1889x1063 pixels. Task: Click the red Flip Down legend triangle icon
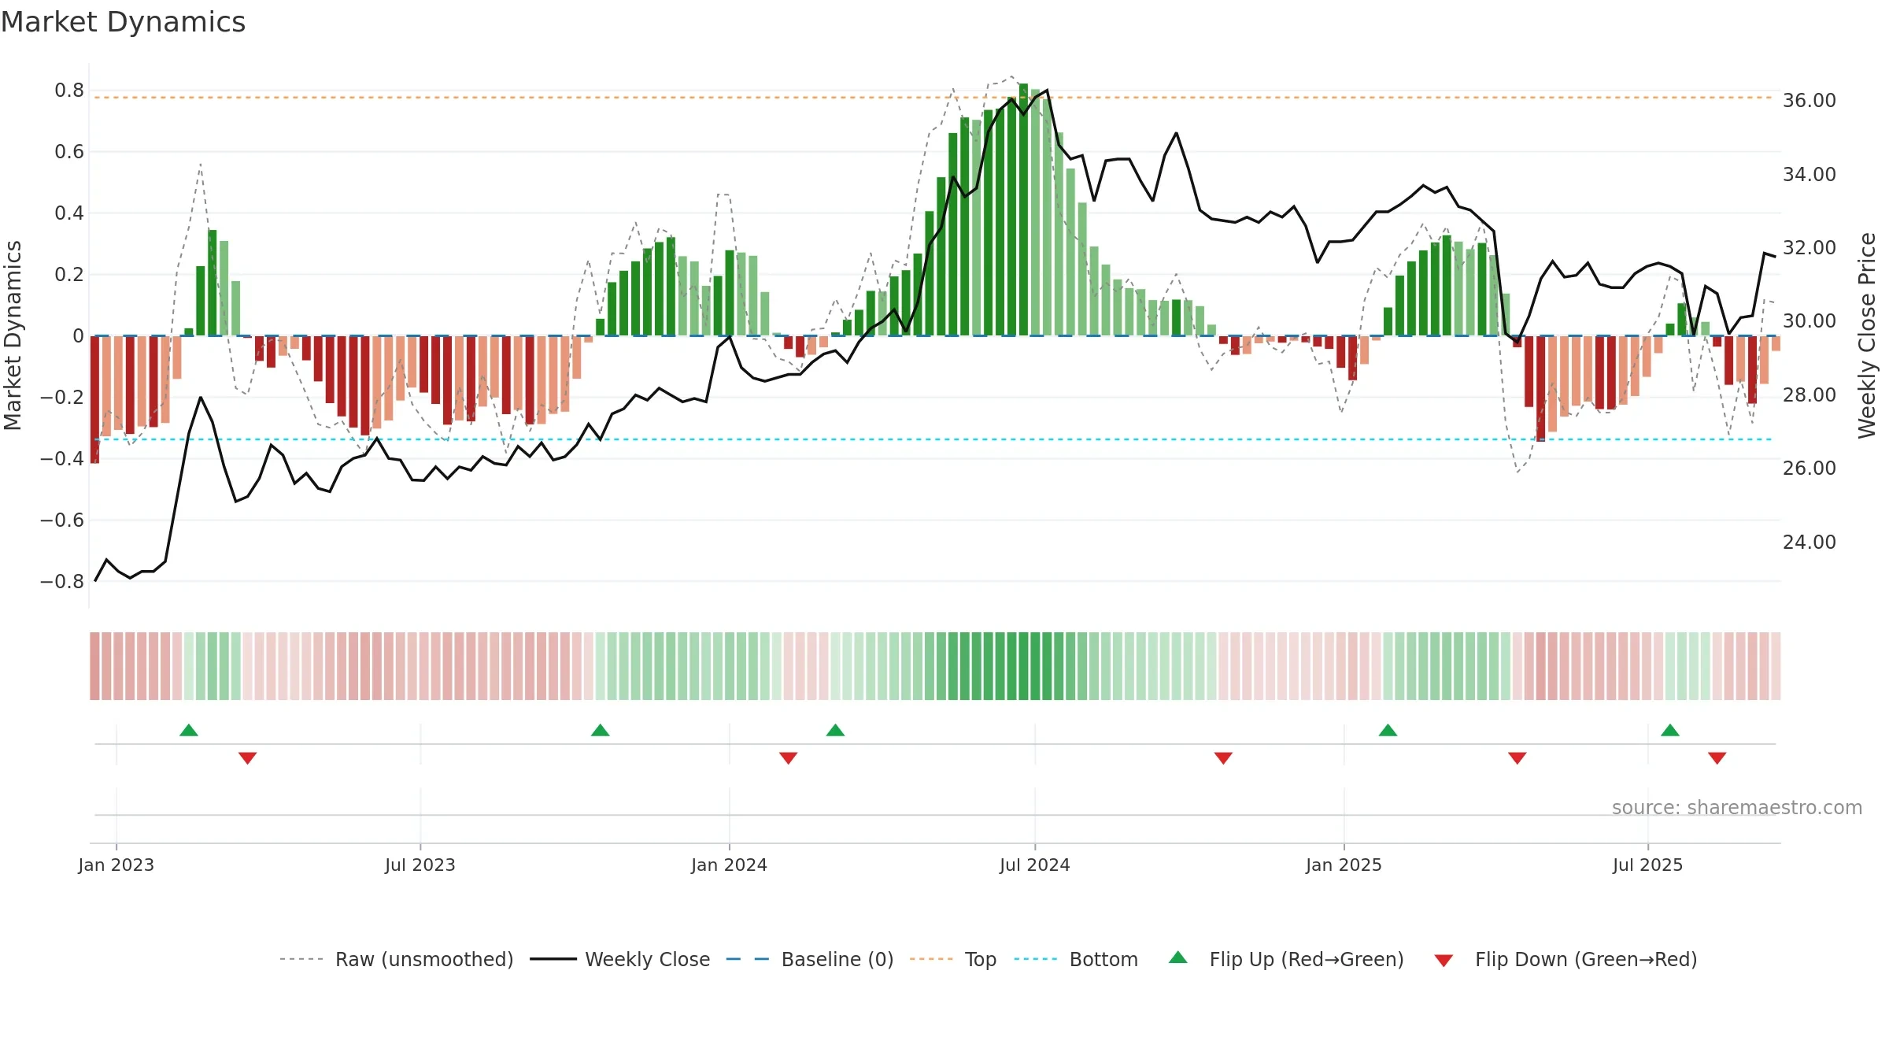point(1444,961)
